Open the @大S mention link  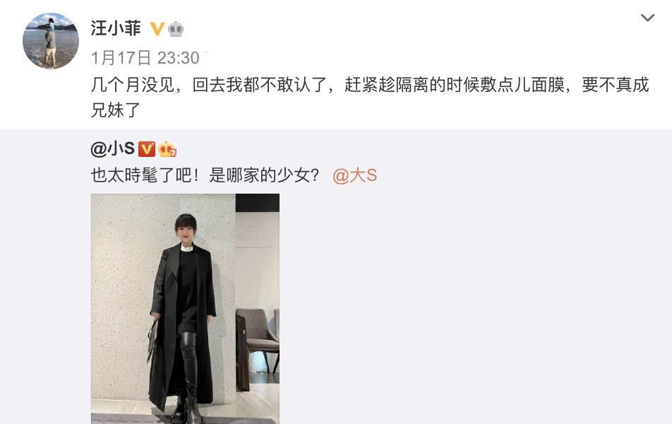(355, 175)
